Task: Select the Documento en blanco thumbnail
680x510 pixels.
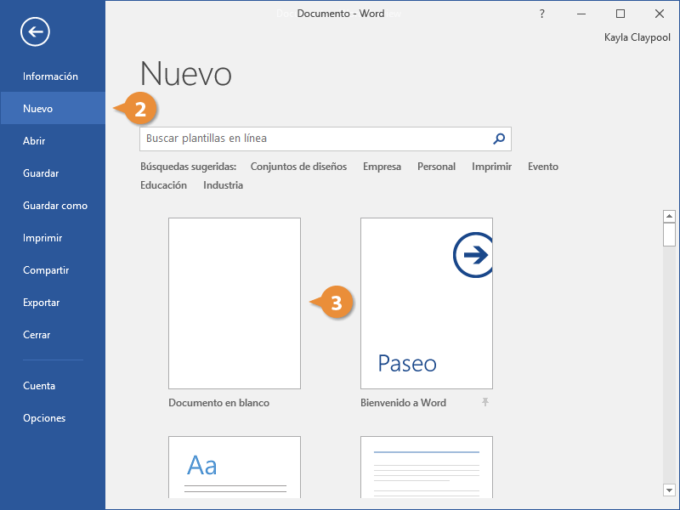Action: 235,303
